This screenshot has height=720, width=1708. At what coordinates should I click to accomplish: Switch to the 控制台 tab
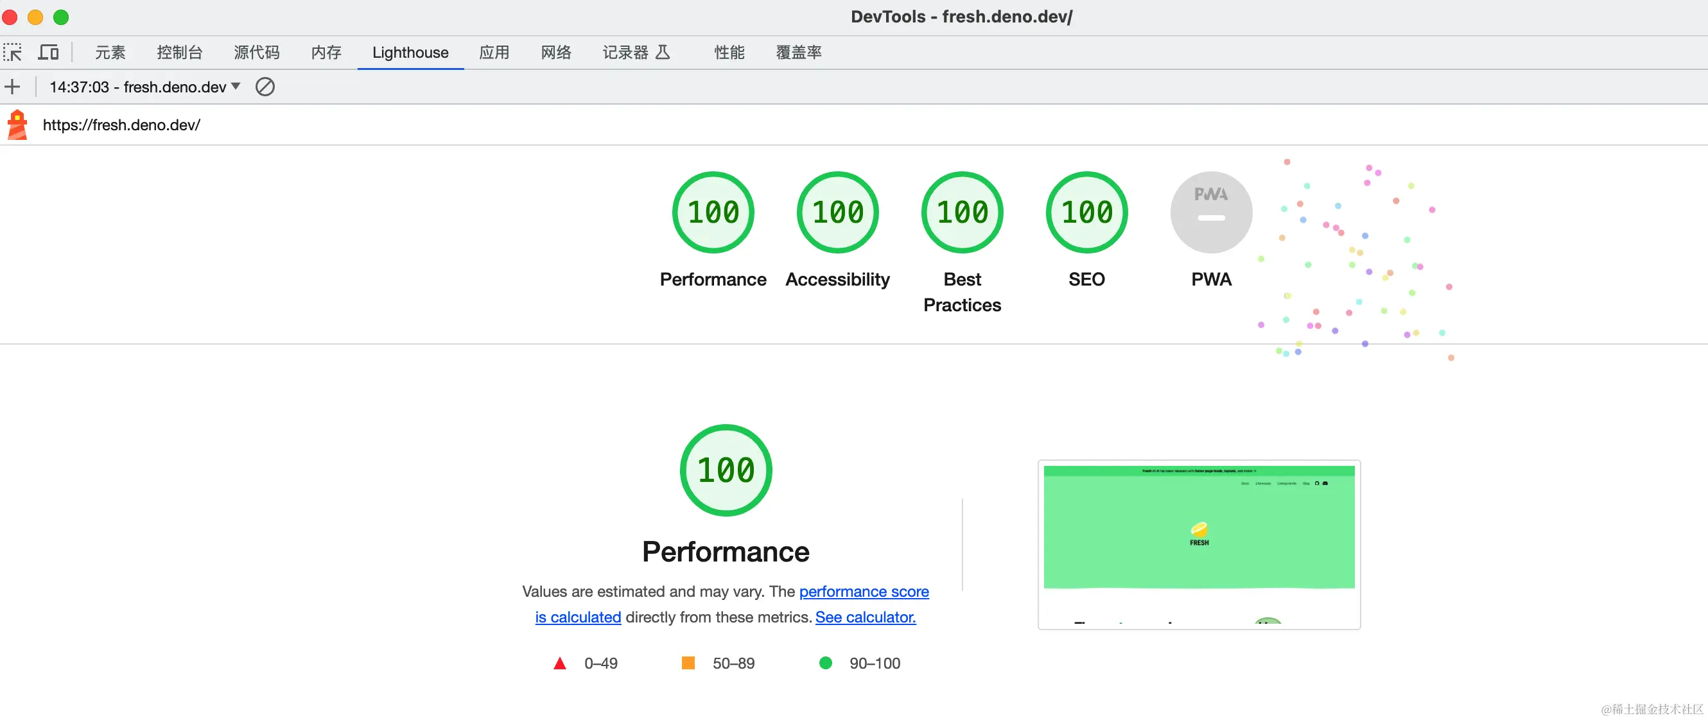(180, 53)
